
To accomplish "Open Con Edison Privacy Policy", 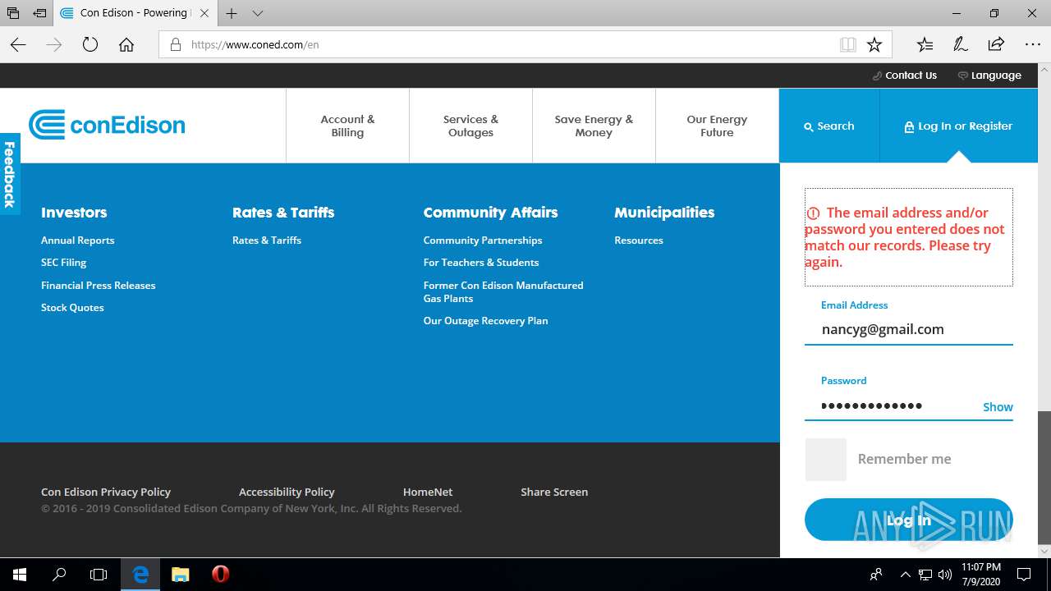I will point(106,492).
